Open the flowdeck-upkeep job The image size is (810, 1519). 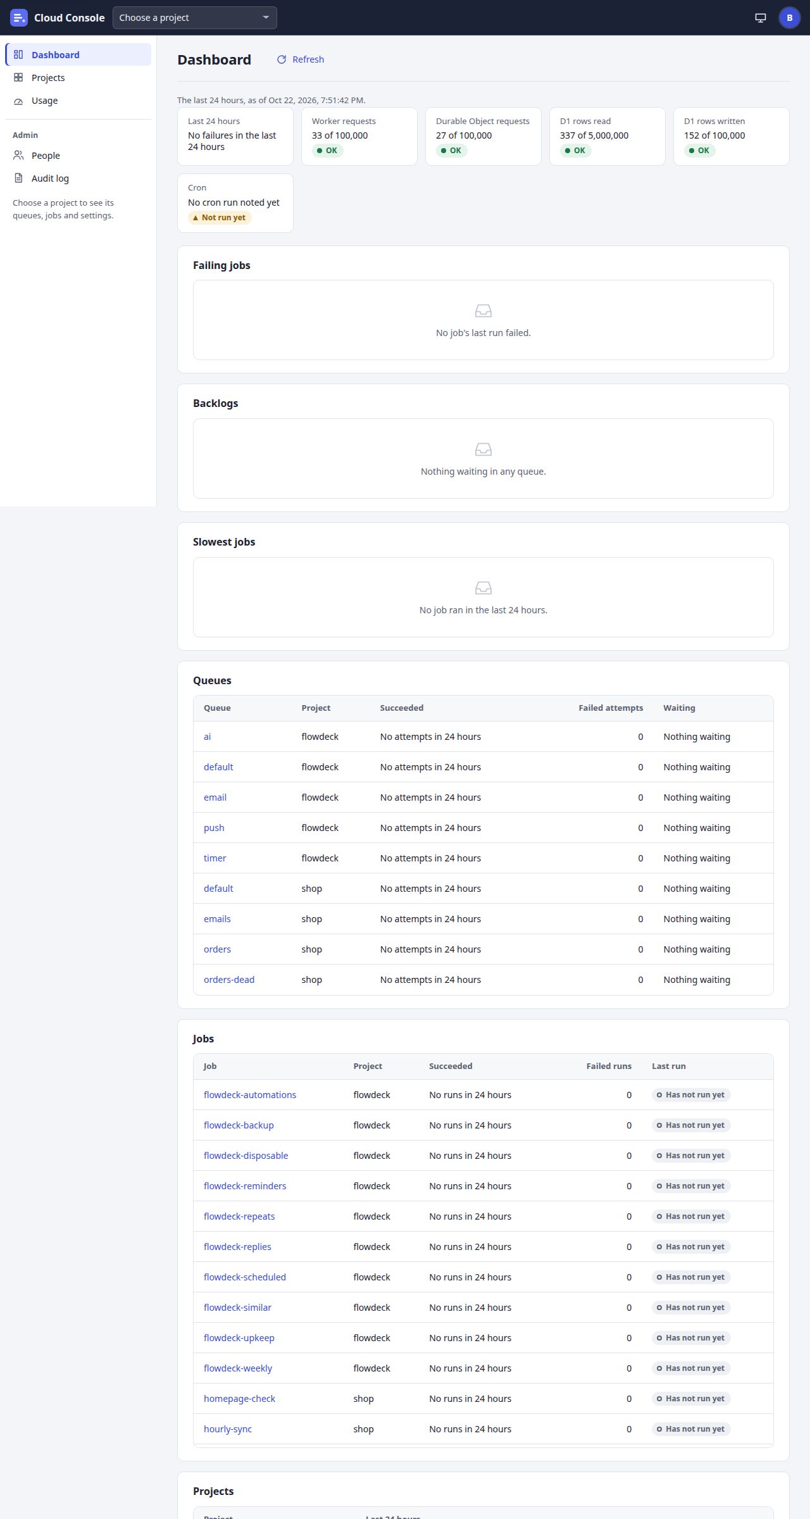tap(239, 1338)
